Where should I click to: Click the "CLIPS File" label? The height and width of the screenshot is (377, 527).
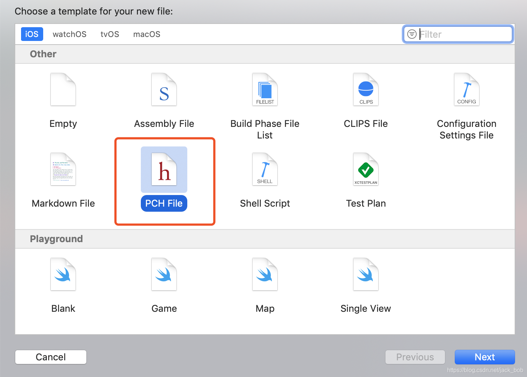point(366,124)
